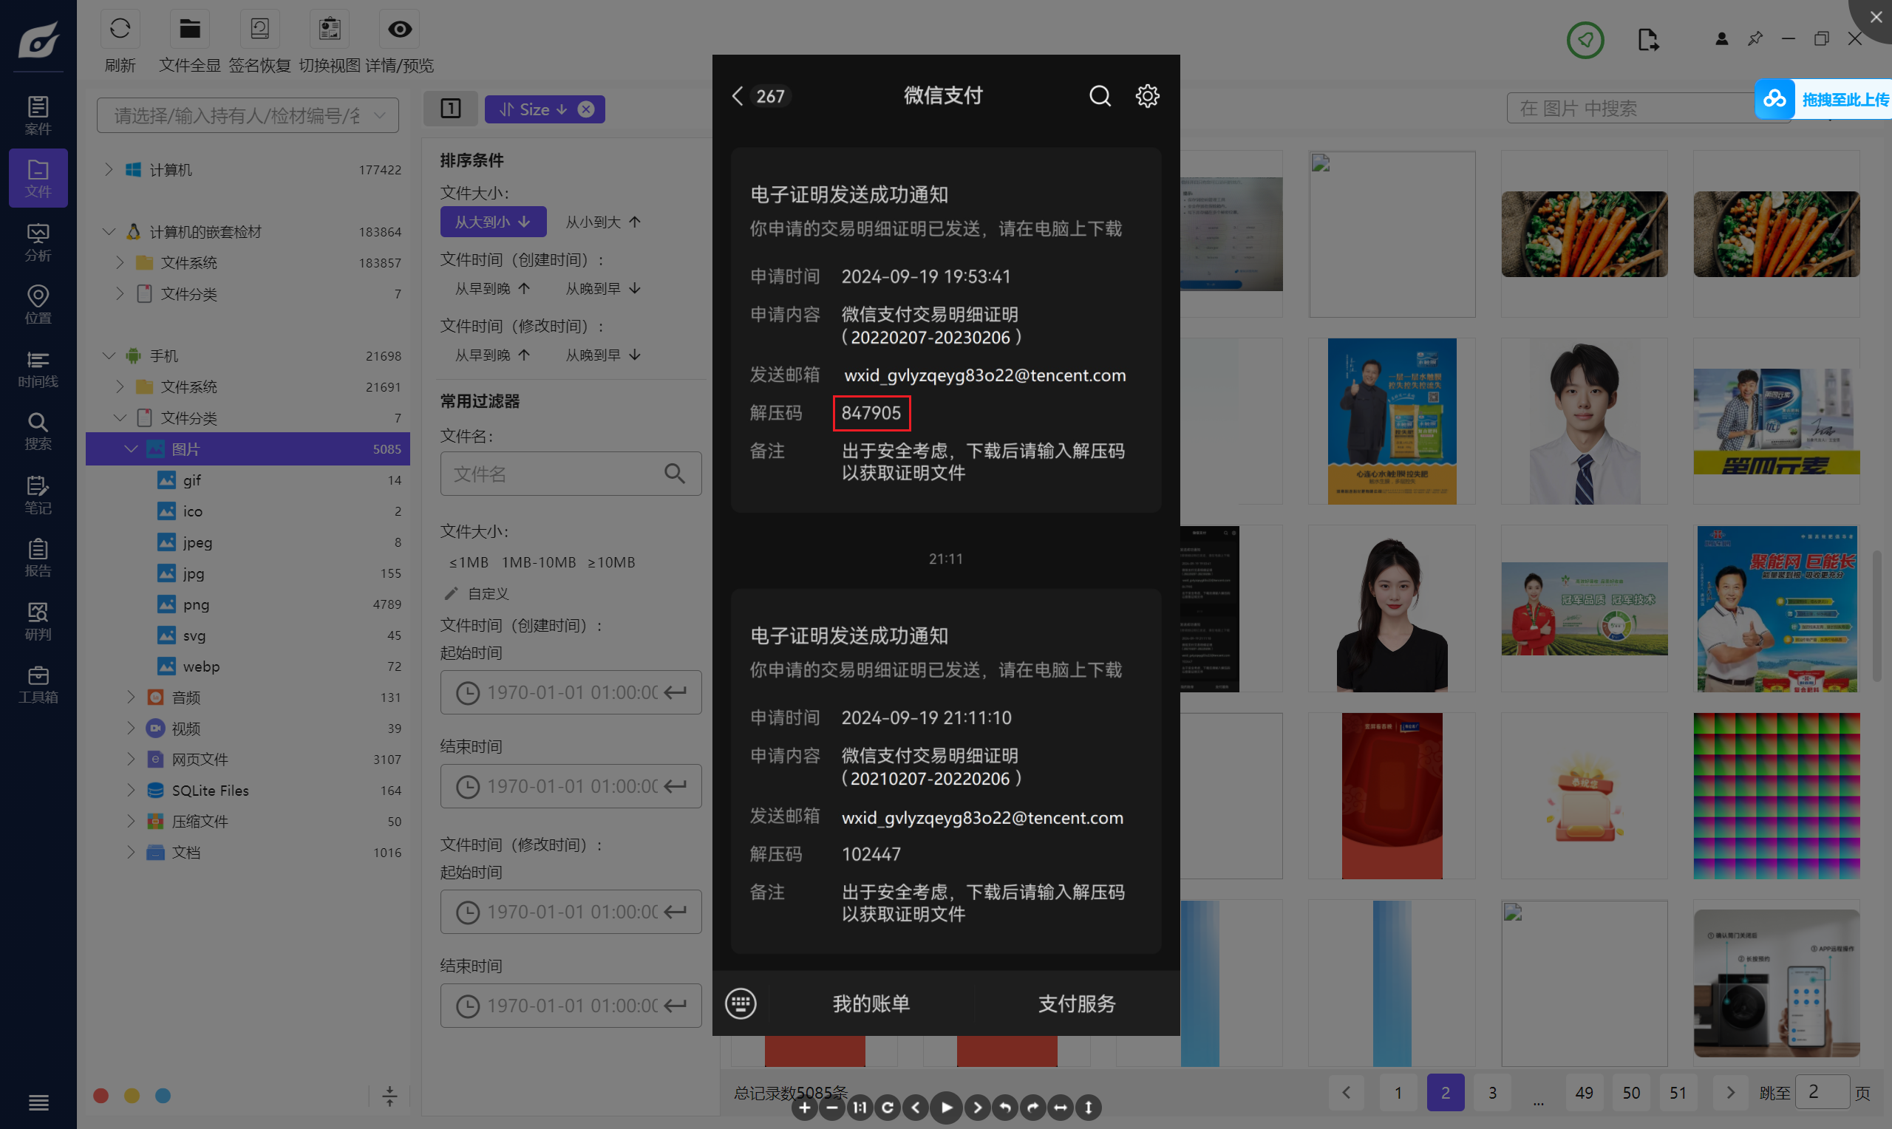Go to page 1 of results
The width and height of the screenshot is (1892, 1129).
point(1398,1093)
